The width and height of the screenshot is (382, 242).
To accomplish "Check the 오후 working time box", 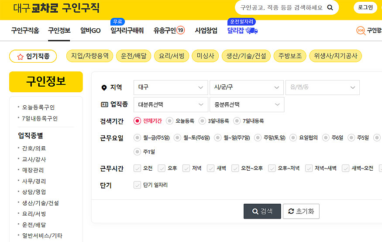I will (x=162, y=168).
